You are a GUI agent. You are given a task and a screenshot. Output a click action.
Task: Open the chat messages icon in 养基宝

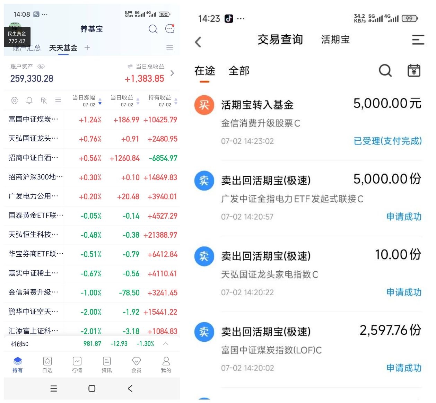170,29
